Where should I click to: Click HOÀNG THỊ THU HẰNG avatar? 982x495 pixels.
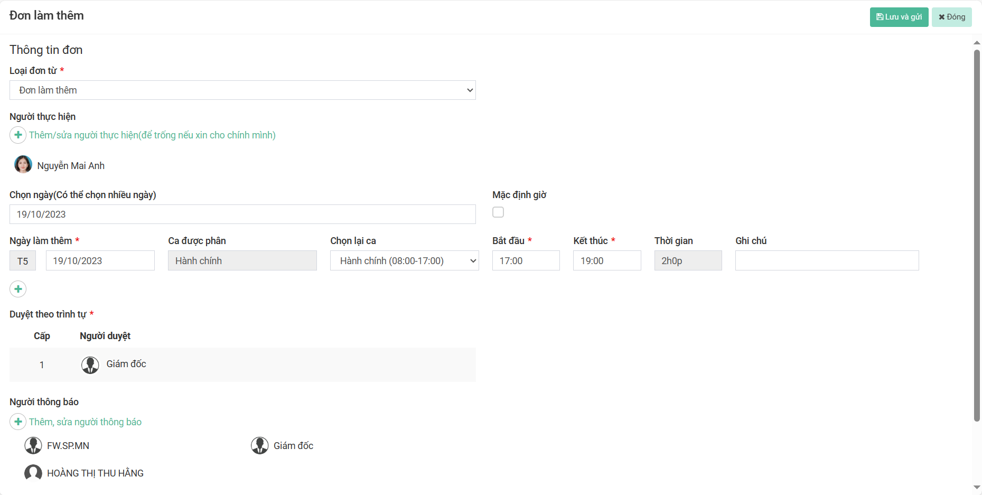[33, 473]
